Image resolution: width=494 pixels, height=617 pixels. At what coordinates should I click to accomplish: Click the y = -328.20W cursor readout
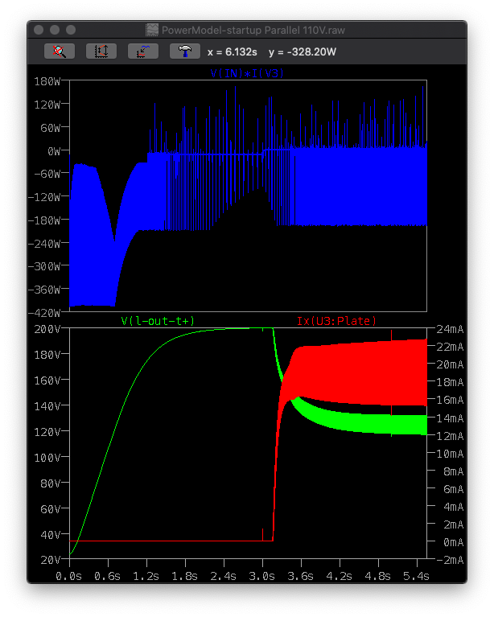coord(303,52)
